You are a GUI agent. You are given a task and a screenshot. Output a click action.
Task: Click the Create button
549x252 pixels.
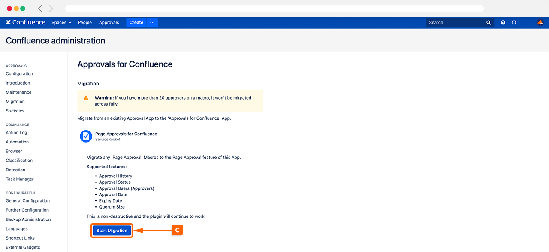(136, 22)
